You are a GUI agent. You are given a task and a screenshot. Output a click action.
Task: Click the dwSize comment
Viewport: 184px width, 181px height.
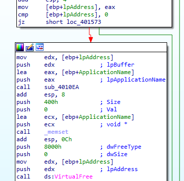[117, 154]
